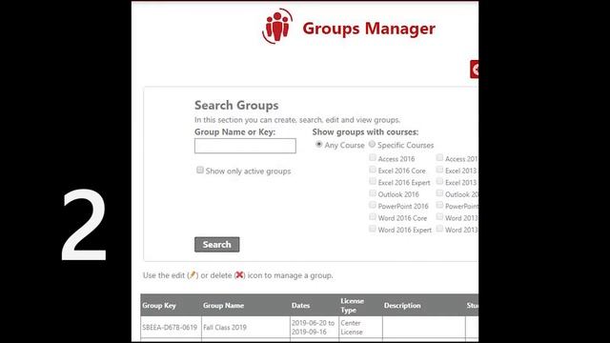Screen dimensions: 610x343
Task: Check the Excel 2016 Expert checkbox
Action: coord(373,181)
